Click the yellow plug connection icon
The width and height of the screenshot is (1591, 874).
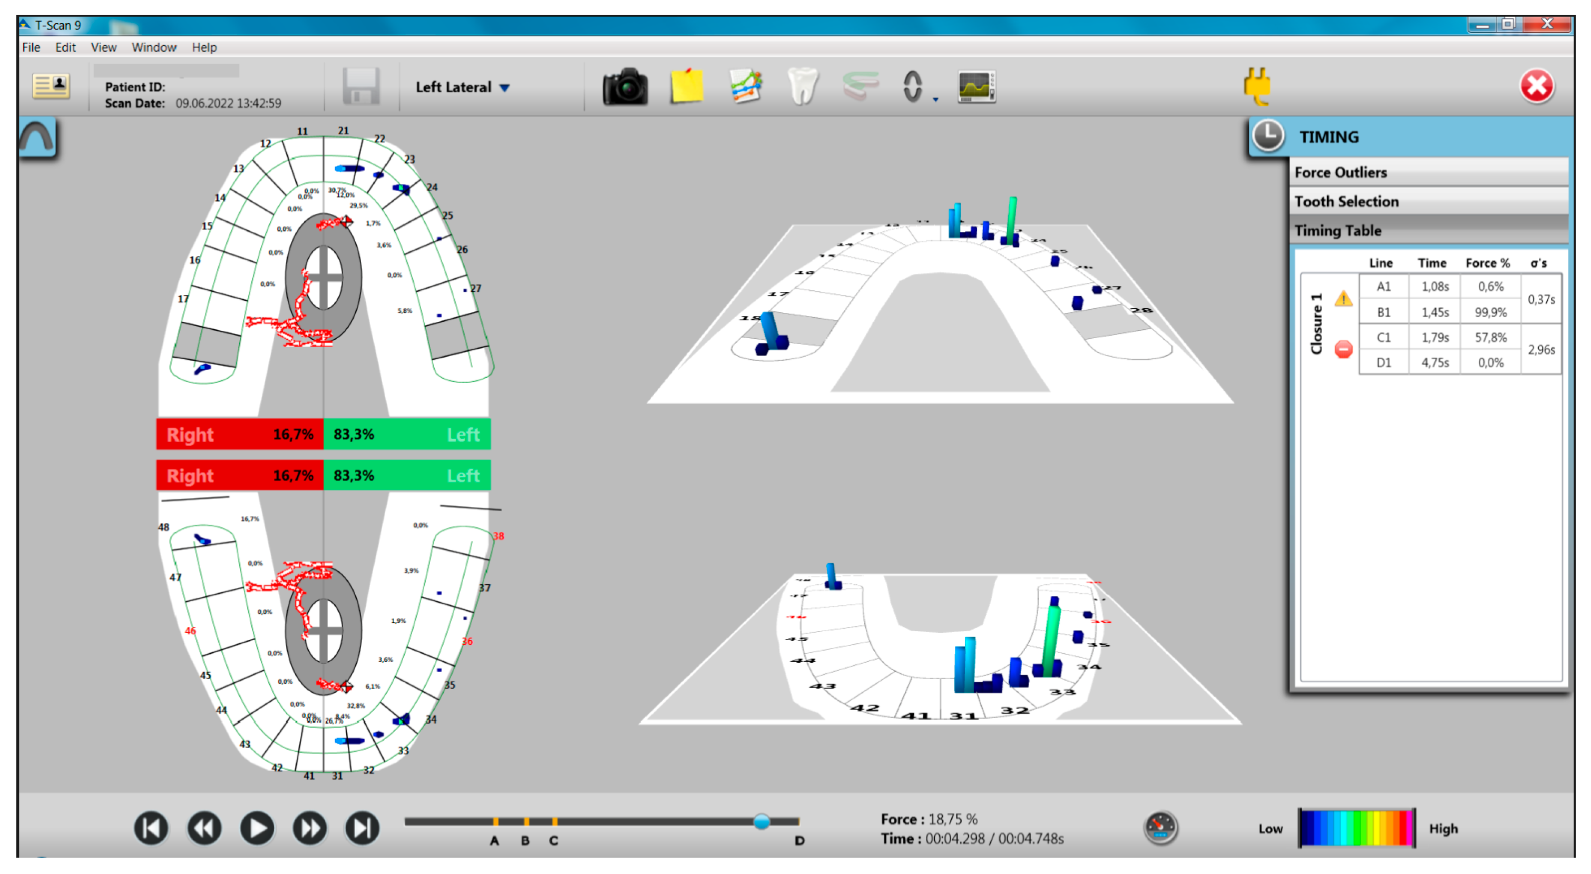(1257, 86)
